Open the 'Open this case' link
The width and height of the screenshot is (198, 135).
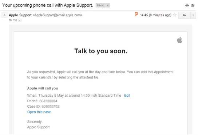39,112
